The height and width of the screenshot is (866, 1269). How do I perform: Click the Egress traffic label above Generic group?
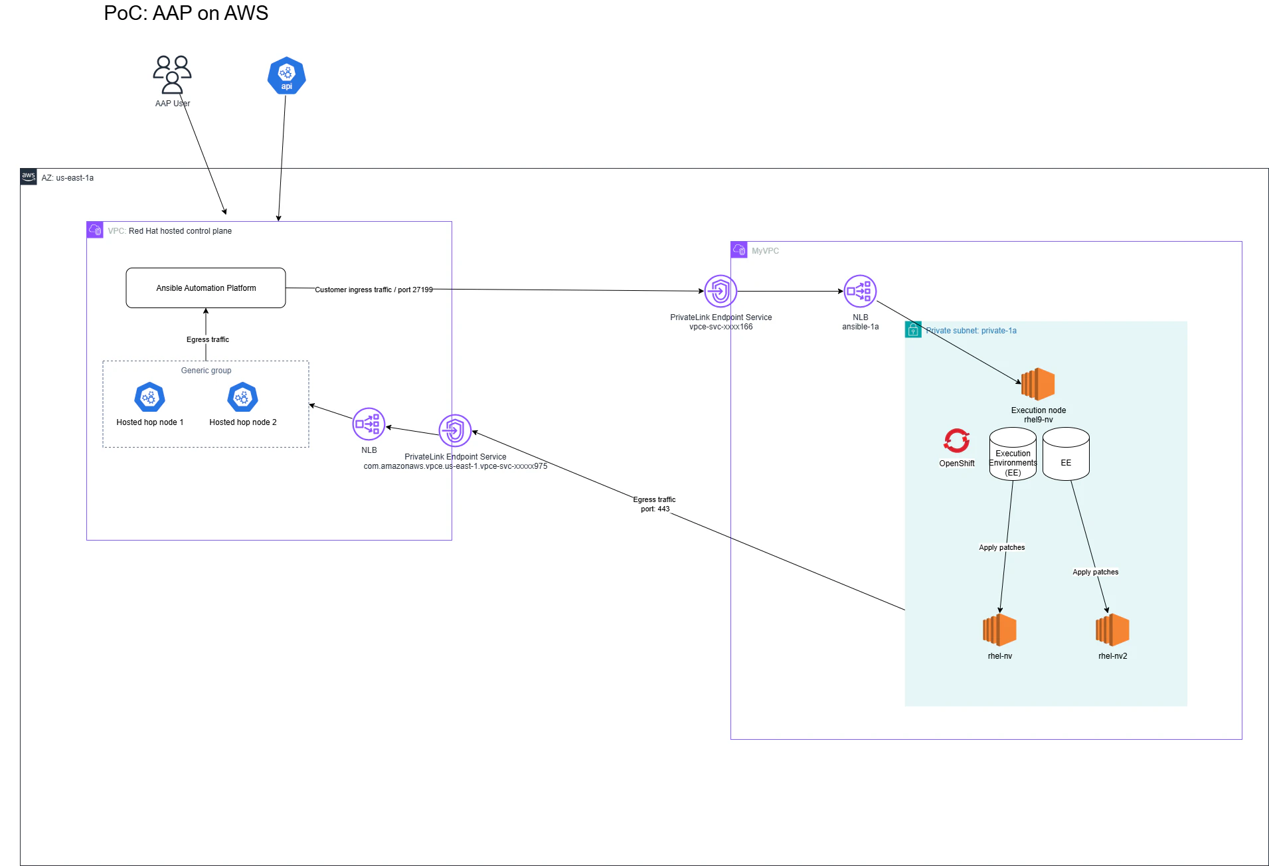[208, 339]
